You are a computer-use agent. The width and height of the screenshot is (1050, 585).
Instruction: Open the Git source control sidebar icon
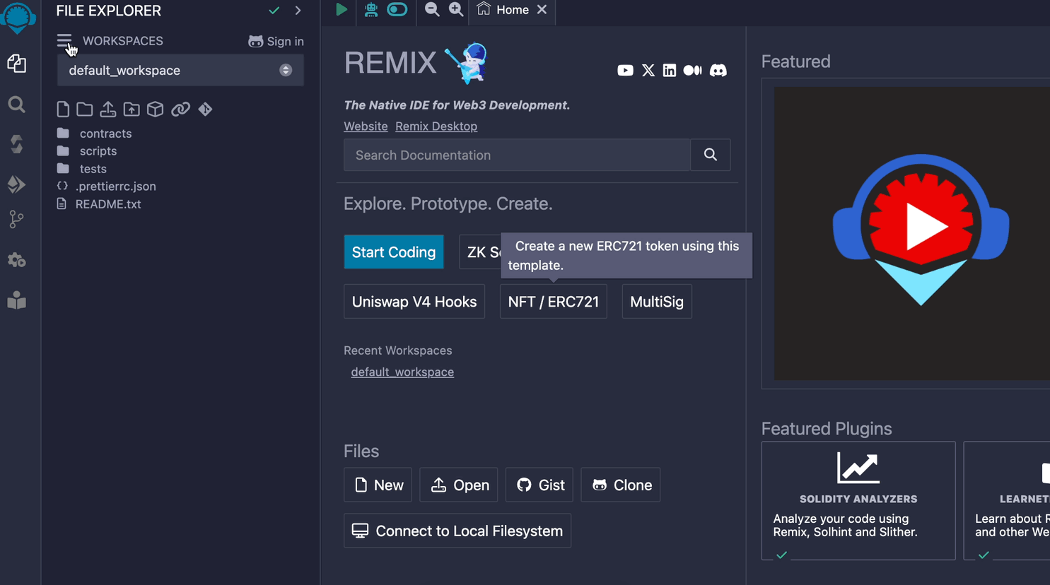(x=16, y=220)
